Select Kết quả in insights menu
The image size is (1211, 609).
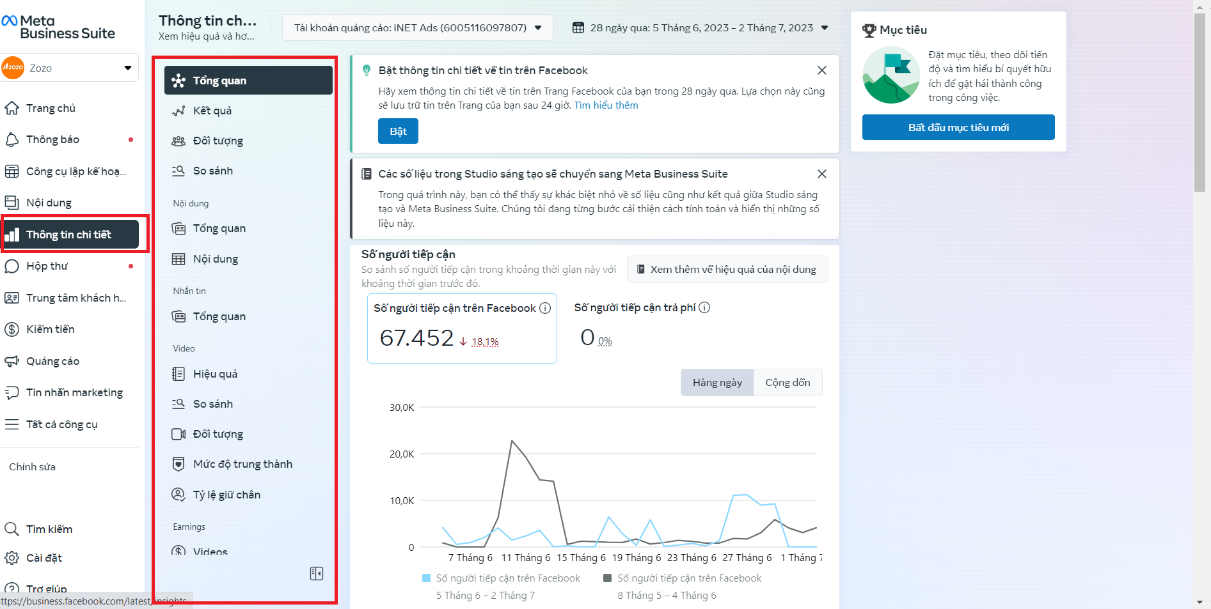click(x=212, y=111)
